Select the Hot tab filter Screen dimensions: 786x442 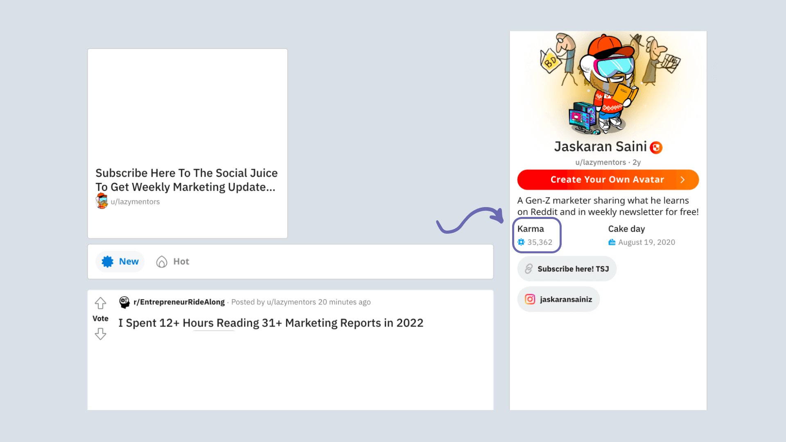click(x=172, y=261)
